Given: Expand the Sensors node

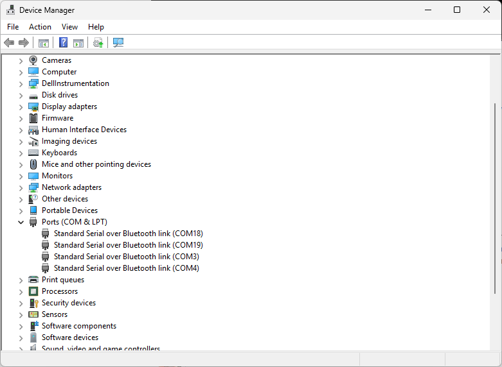Looking at the screenshot, I should pos(21,314).
